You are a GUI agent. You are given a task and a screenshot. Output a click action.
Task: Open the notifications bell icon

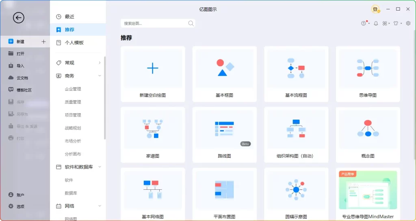(x=376, y=23)
